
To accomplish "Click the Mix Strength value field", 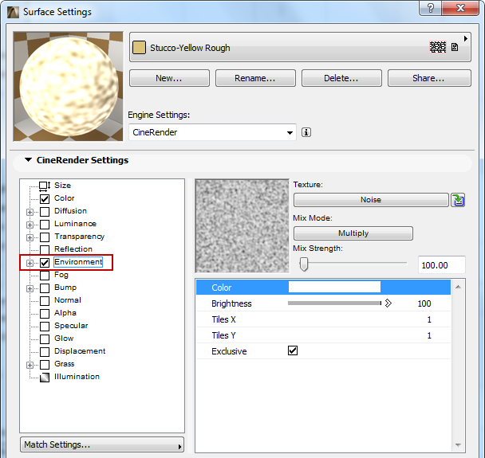I will (441, 265).
